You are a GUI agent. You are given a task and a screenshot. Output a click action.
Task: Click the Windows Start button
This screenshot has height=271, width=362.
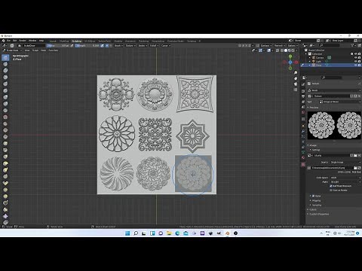pyautogui.click(x=127, y=233)
